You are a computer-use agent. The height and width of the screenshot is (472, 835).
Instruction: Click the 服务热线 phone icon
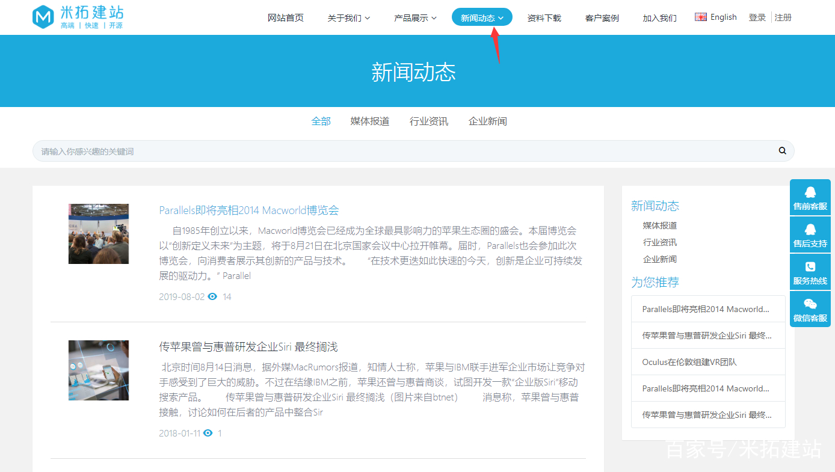810,266
